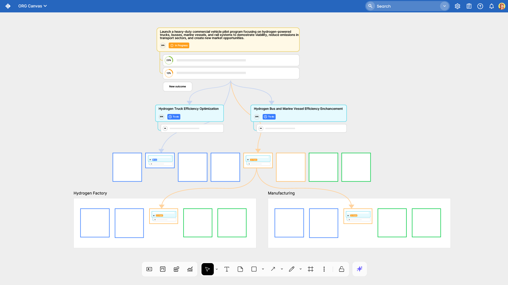Select the Text tool
Image resolution: width=508 pixels, height=285 pixels.
(x=227, y=269)
